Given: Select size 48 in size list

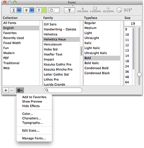Looking at the screenshot, I should point(128,77).
